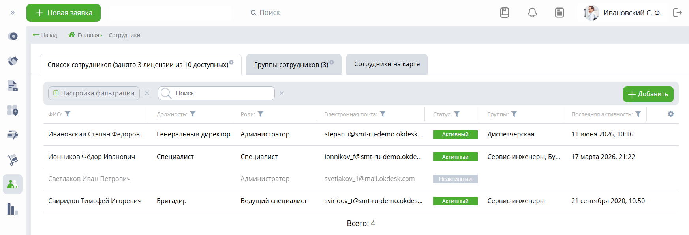Click the Всего: 4 total label
This screenshot has width=689, height=235.
pyautogui.click(x=361, y=224)
